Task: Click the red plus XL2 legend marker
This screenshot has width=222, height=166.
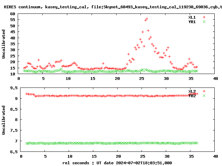Action: 204,91
